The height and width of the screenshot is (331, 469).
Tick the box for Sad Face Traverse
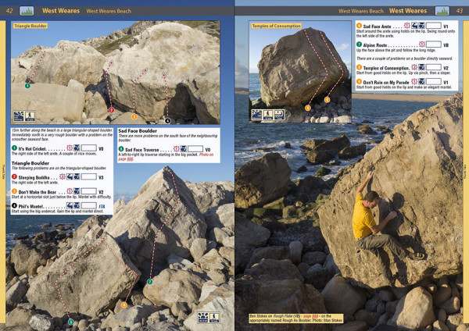(195, 149)
